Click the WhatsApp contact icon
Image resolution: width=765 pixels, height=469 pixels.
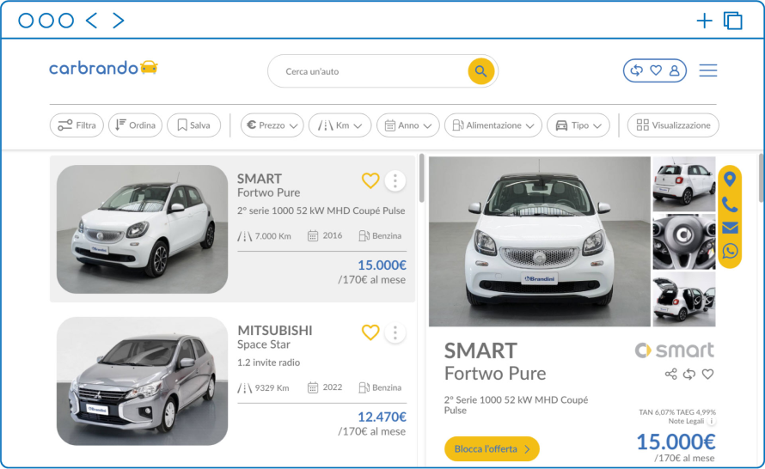[x=730, y=251]
